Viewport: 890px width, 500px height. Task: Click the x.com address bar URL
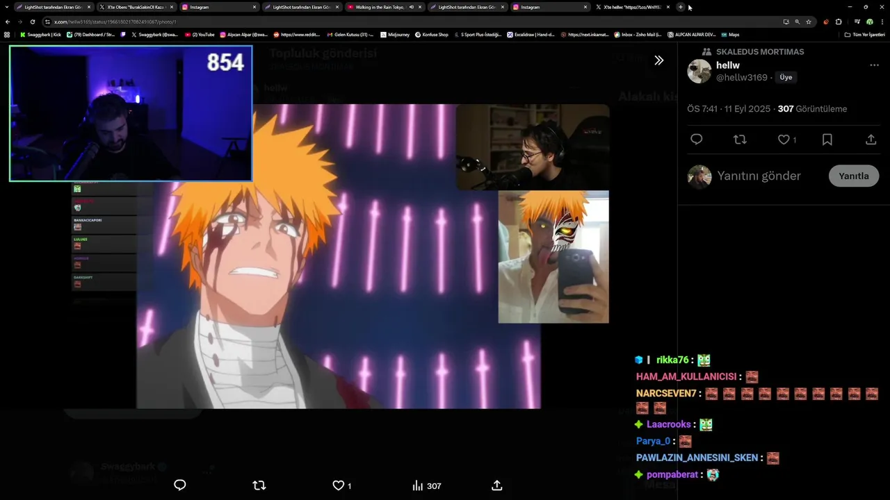pyautogui.click(x=115, y=22)
